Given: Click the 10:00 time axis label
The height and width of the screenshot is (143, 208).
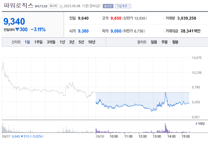Looking at the screenshot, I should [114, 136].
